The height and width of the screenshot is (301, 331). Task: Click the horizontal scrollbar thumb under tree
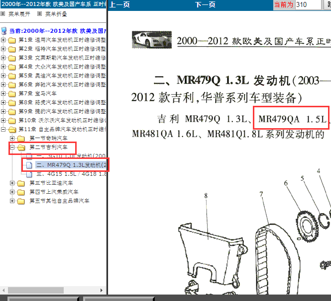point(36,290)
